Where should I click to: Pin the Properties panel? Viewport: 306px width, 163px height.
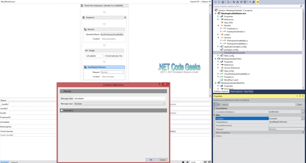coord(300,96)
